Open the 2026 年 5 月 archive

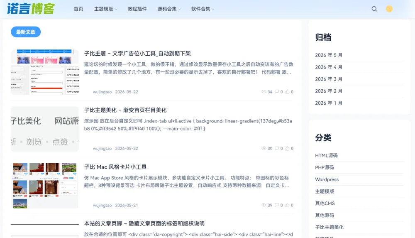[x=329, y=55]
